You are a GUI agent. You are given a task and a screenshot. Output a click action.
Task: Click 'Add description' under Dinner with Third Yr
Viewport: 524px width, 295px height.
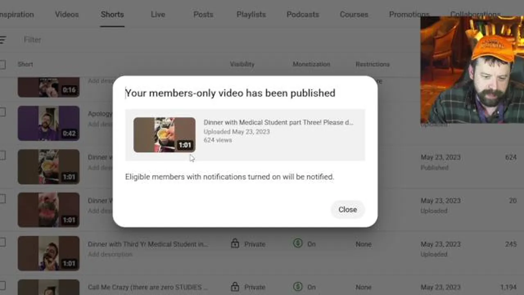click(110, 254)
